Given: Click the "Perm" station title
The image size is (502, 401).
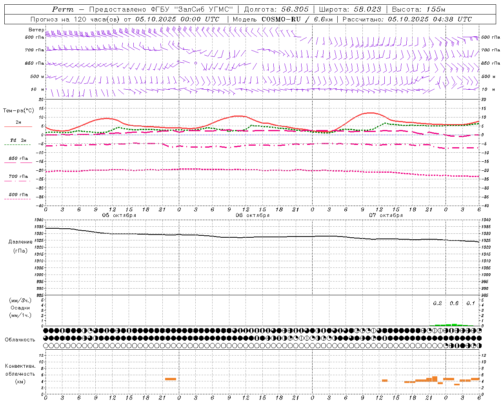Looking at the screenshot, I should pos(63,9).
